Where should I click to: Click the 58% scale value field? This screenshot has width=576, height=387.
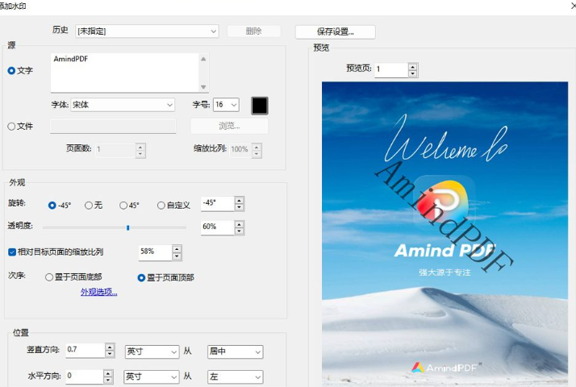156,252
